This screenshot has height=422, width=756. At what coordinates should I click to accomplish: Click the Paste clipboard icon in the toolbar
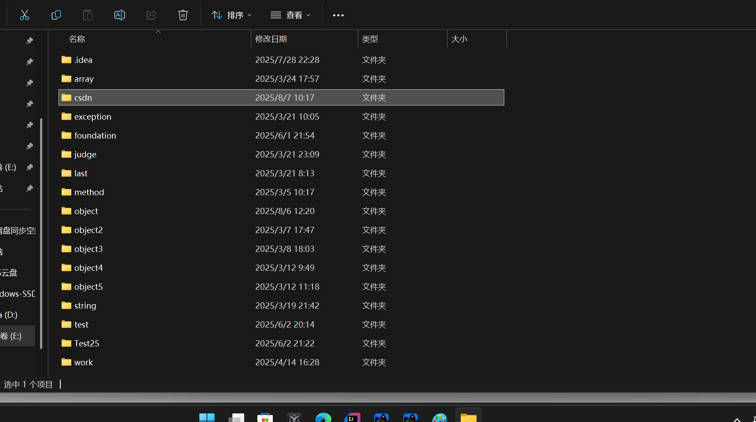point(88,15)
